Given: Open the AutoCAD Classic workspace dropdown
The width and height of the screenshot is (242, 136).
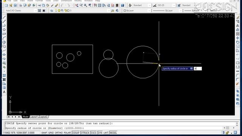Looking at the screenshot, I should (35, 11).
